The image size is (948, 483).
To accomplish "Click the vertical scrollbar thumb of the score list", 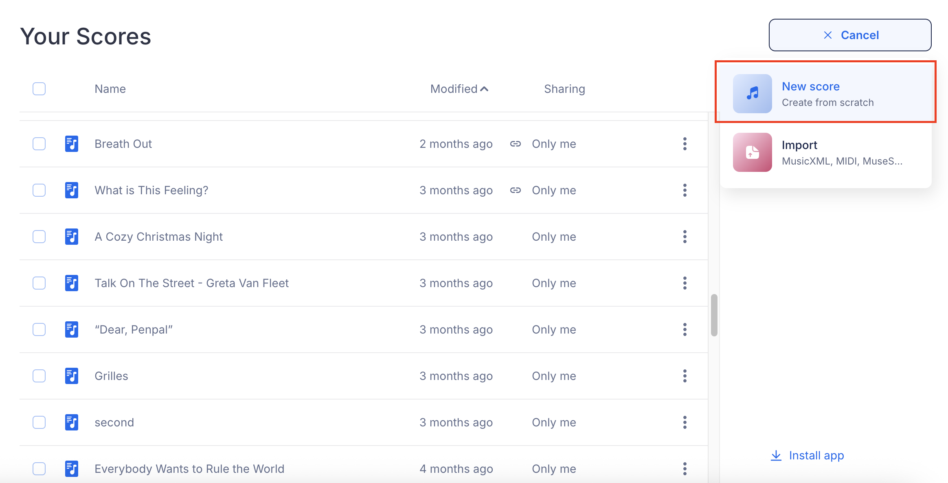I will coord(714,315).
